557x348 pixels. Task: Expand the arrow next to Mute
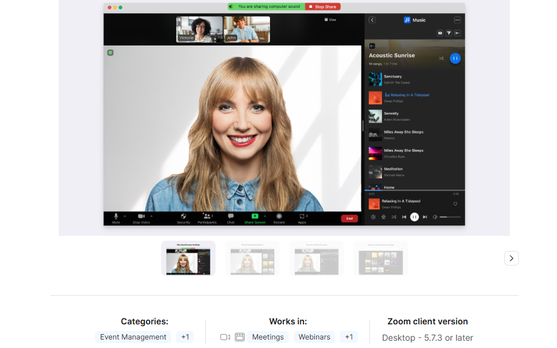[125, 216]
